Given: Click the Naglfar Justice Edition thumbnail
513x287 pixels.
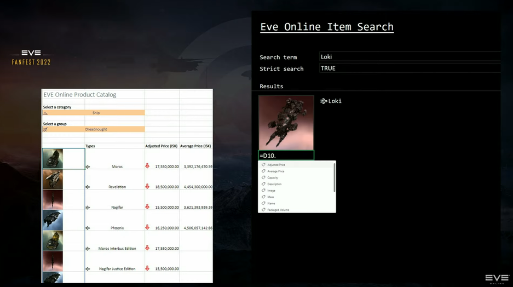Looking at the screenshot, I should click(53, 261).
